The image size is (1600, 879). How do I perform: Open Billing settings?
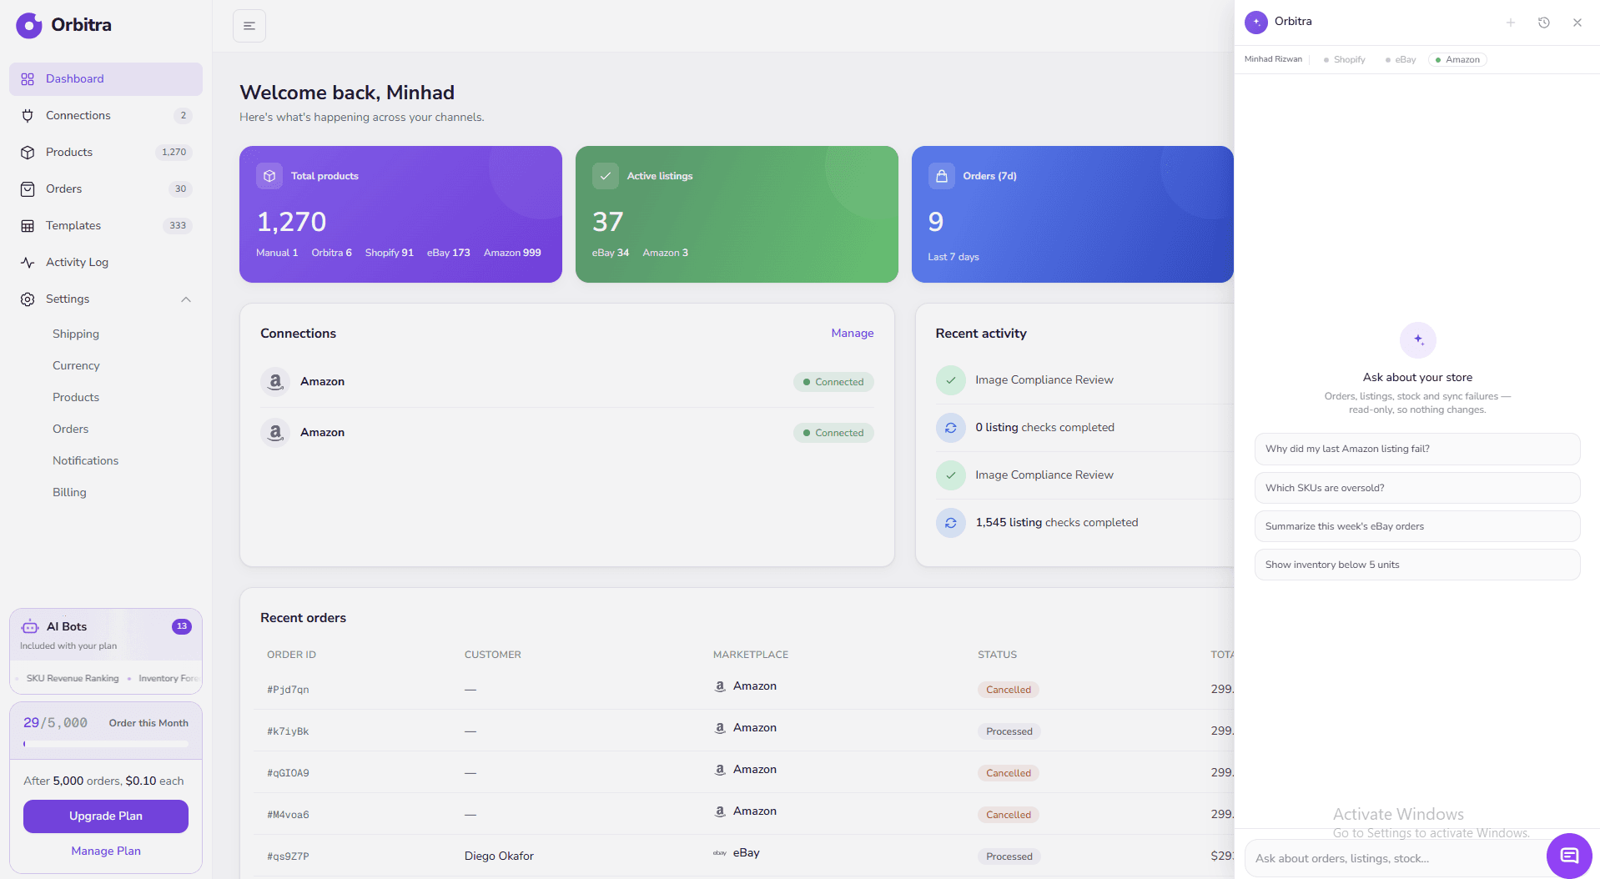click(x=69, y=492)
